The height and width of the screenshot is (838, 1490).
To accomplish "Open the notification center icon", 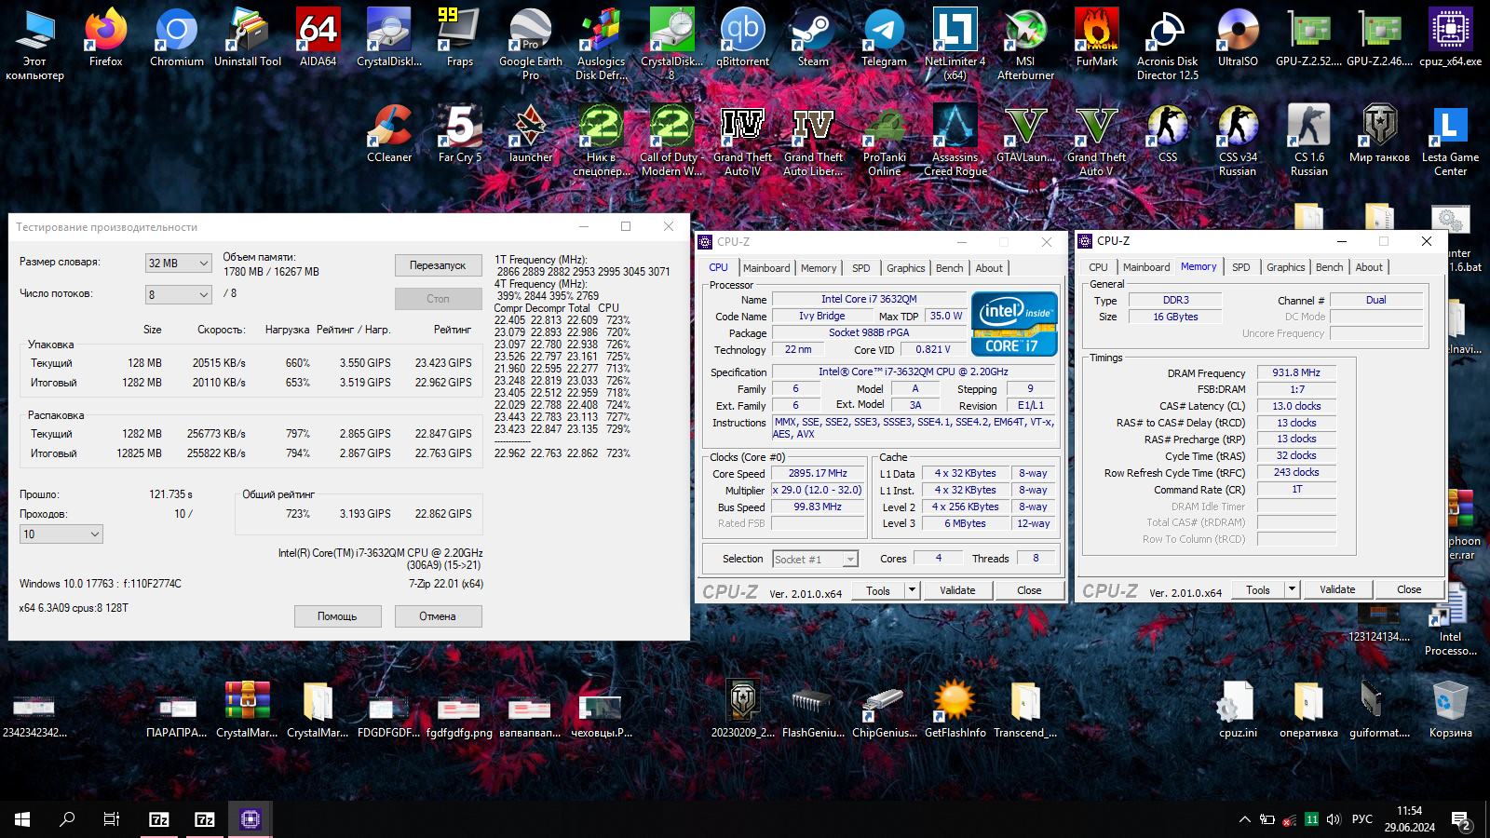I will (x=1461, y=819).
